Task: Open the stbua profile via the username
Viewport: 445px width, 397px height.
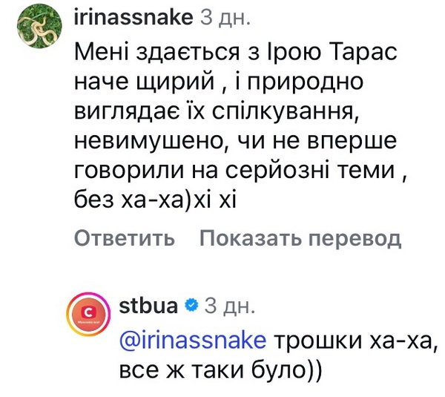Action: [149, 305]
